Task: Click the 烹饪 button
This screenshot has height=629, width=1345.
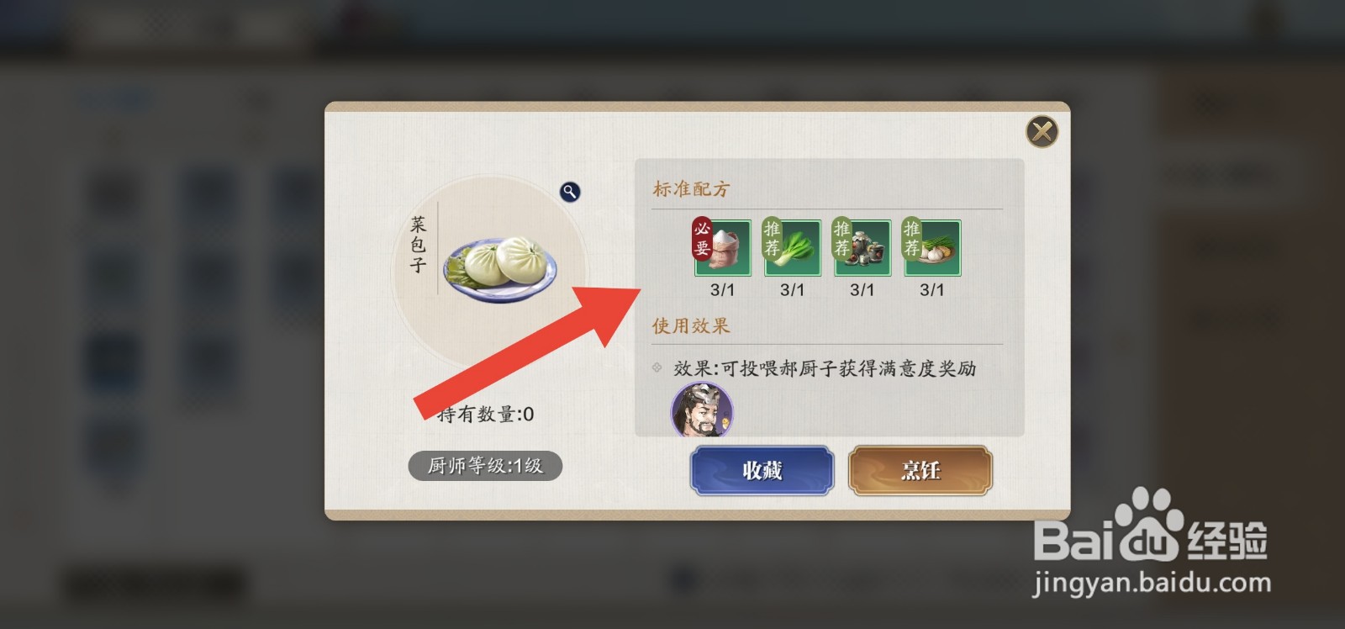Action: (x=920, y=470)
